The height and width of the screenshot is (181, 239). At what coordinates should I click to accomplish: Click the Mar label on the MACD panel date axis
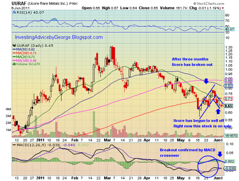click(108, 178)
